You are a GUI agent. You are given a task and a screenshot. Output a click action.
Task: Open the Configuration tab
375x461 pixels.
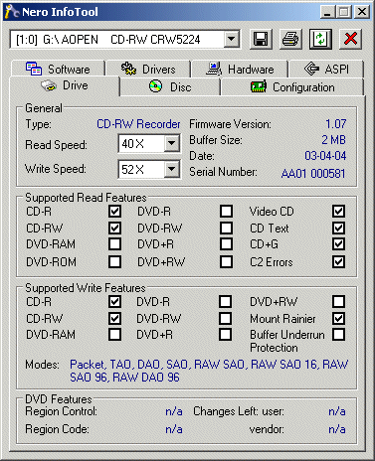click(x=292, y=87)
